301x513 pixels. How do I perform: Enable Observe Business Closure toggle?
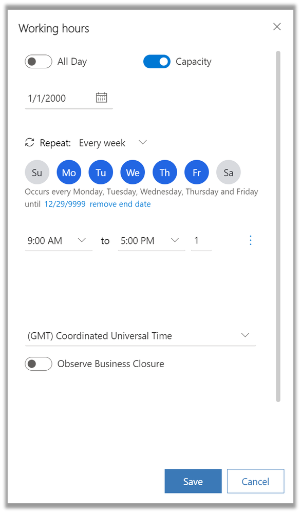[39, 364]
